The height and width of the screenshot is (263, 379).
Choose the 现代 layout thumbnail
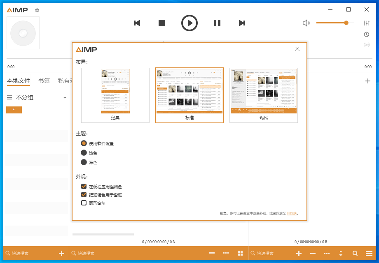pyautogui.click(x=264, y=95)
